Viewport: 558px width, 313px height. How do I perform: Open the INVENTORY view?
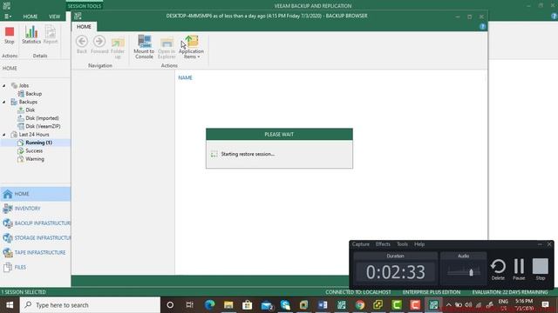(35, 209)
